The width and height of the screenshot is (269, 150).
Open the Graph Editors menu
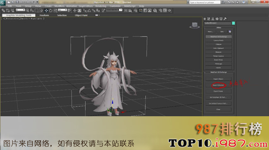86,6
